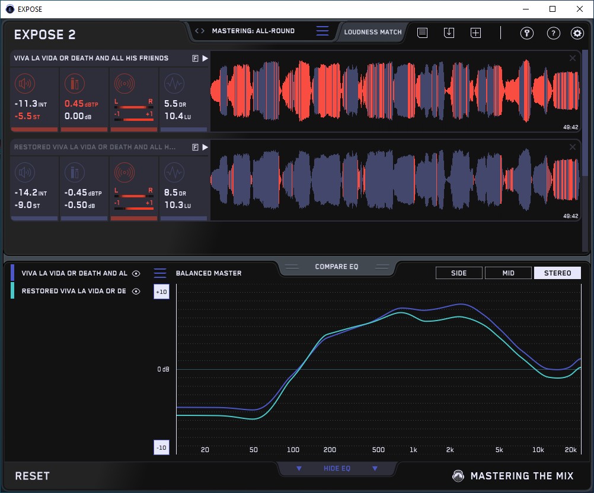Screen dimensions: 594x493
Task: Open the settings gear icon
Action: [x=577, y=33]
